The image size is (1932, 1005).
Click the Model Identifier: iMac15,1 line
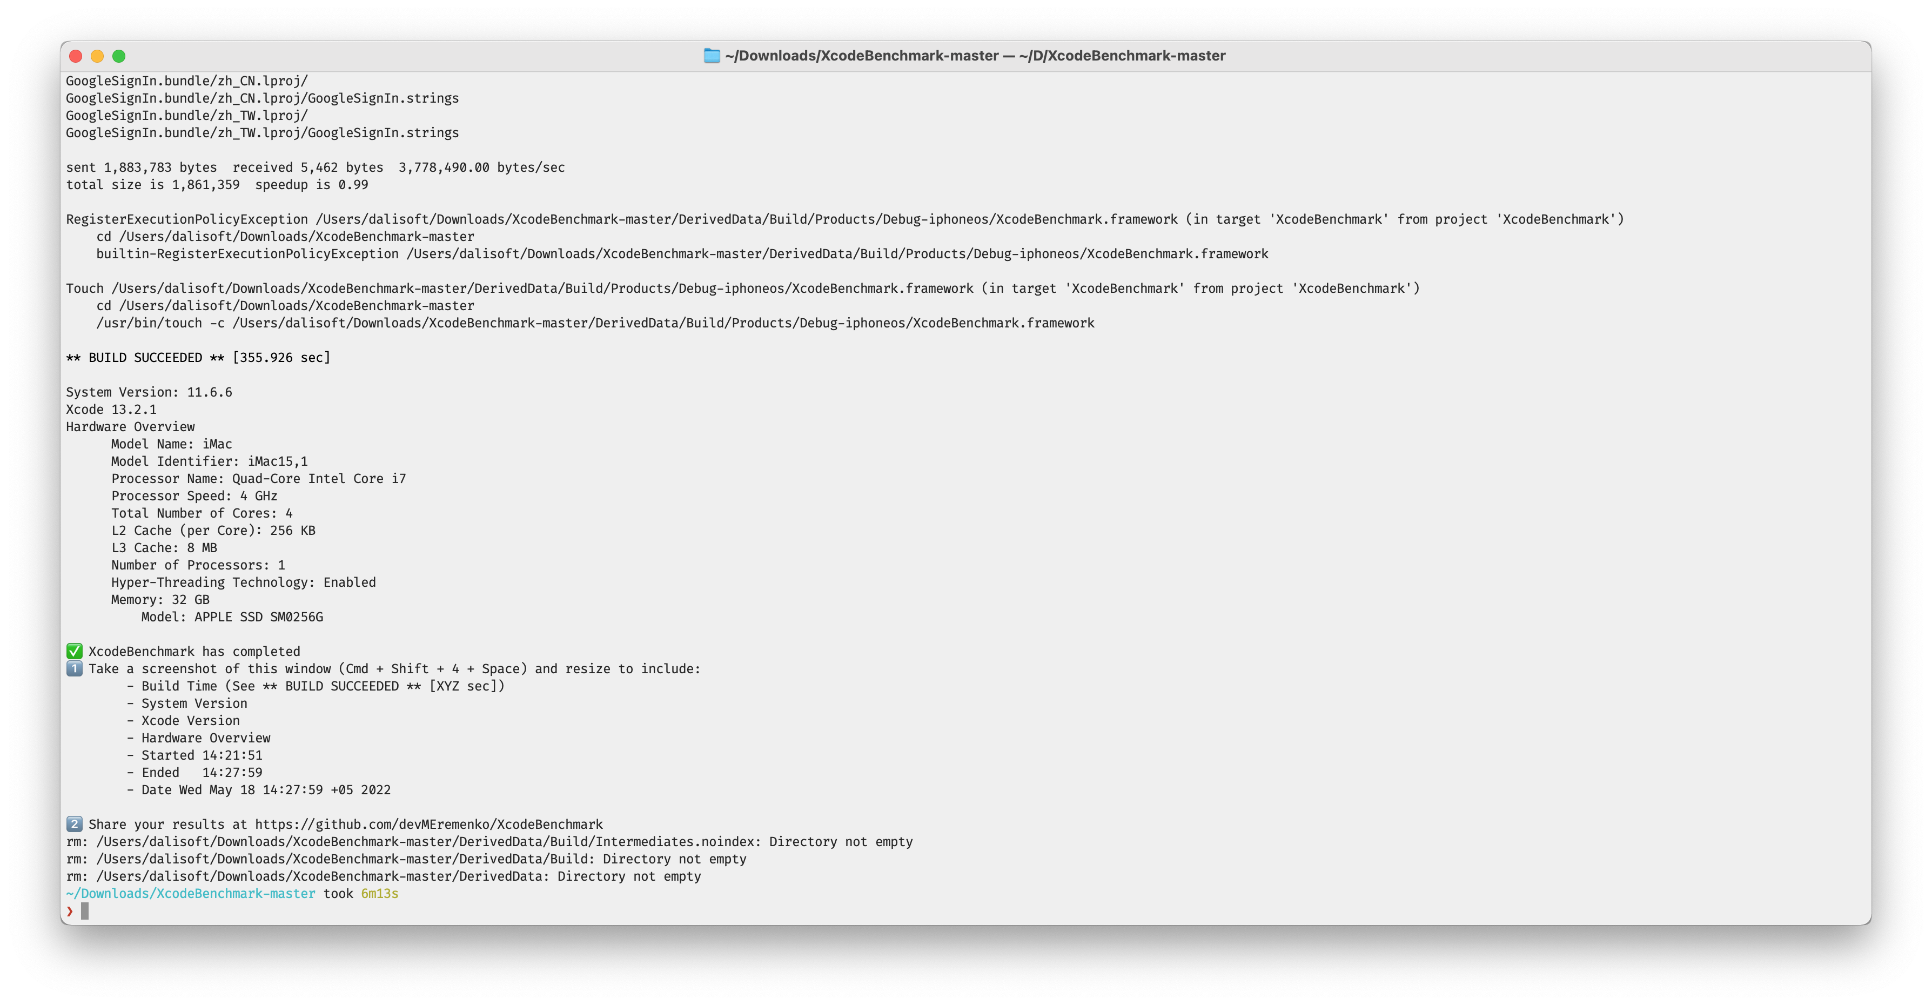pyautogui.click(x=209, y=460)
